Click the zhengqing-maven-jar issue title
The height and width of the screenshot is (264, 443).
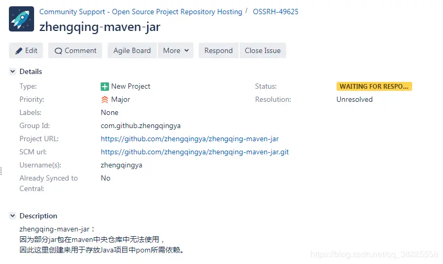click(x=100, y=27)
